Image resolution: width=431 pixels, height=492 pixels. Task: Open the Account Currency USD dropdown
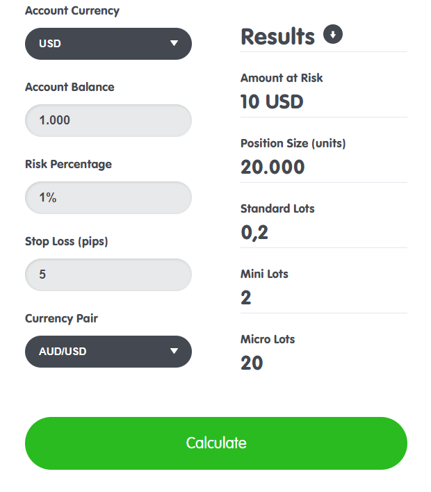108,44
